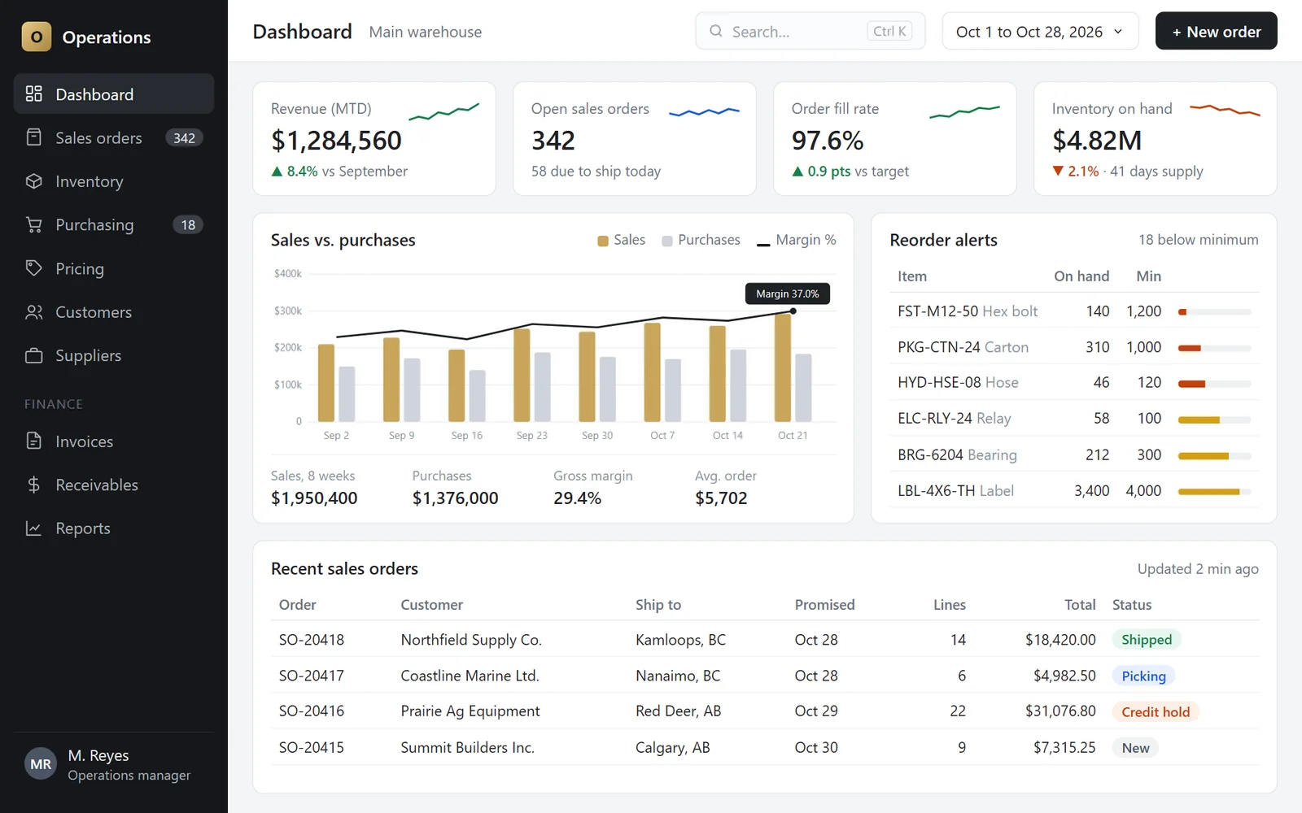Screen dimensions: 1302x813
Task: Click the FST-M12-50 Hex bolt stock bar
Action: pyautogui.click(x=1214, y=311)
